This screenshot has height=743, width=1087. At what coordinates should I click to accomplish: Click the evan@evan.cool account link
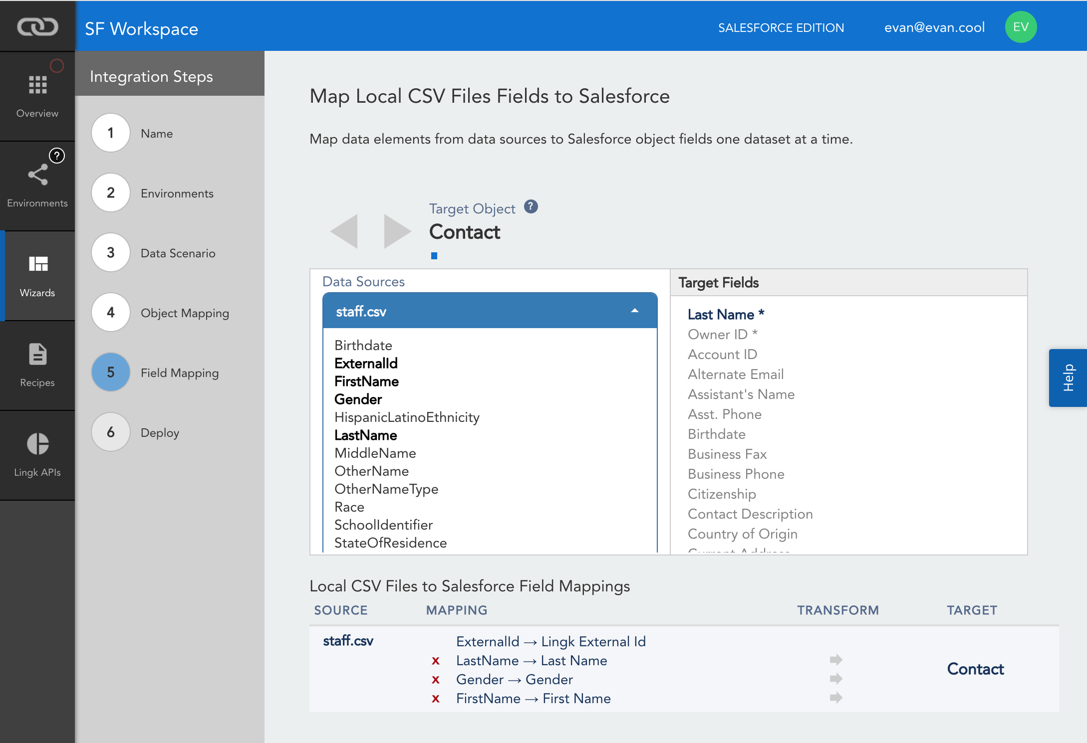934,27
